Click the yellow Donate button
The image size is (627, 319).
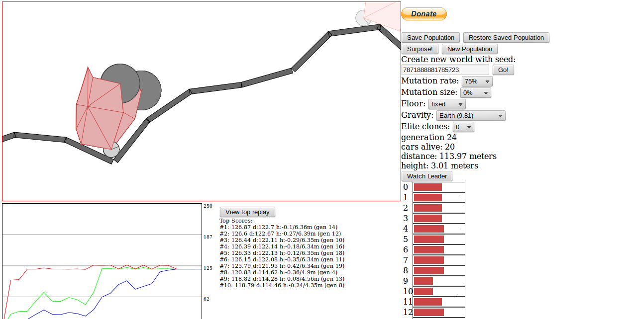(423, 14)
